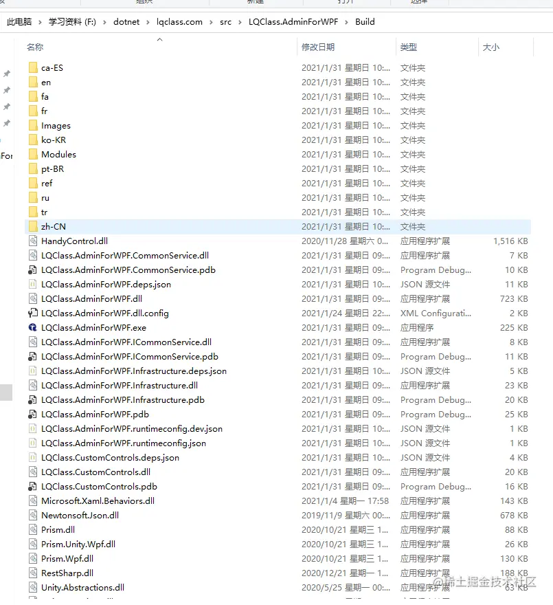Click the LQClass.AdminForWPF.pdb file icon
The width and height of the screenshot is (553, 605).
tap(33, 414)
